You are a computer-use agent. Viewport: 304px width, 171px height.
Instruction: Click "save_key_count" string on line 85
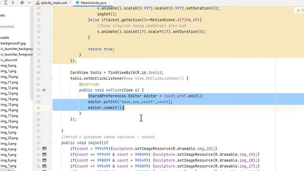[137, 102]
